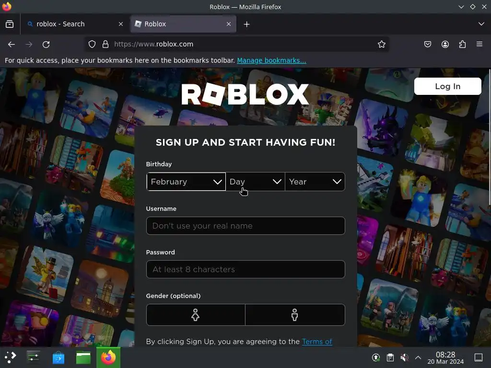Viewport: 491px width, 368px height.
Task: Open the Manage bookmarks link
Action: click(x=271, y=60)
